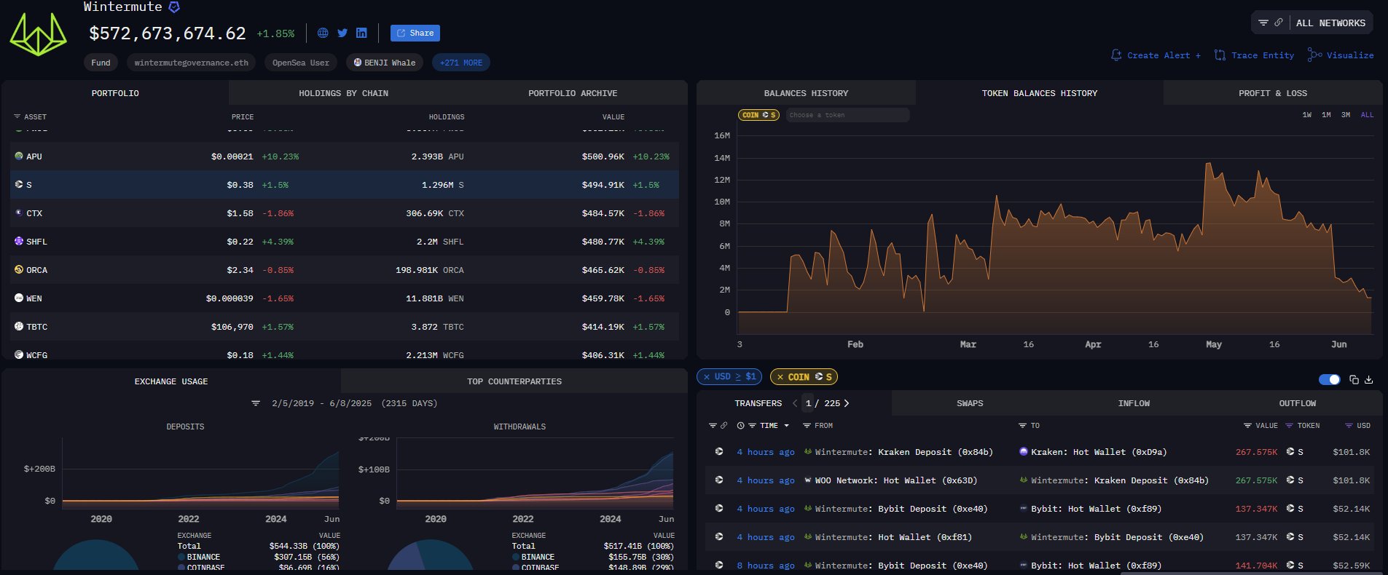
Task: Click Trace Entity link
Action: pos(1263,55)
